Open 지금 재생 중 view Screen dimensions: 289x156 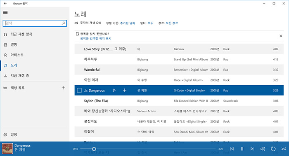click(20, 75)
